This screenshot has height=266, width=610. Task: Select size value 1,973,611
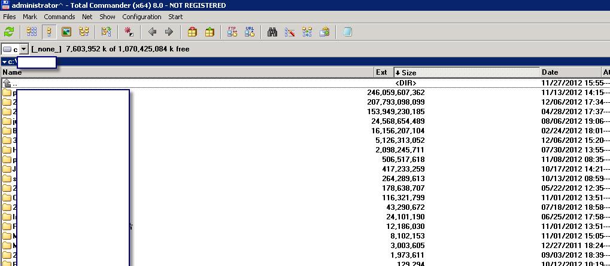407,255
